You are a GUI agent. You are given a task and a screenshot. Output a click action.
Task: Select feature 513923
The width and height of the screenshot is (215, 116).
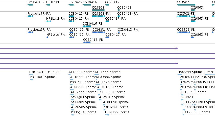[x=187, y=97]
